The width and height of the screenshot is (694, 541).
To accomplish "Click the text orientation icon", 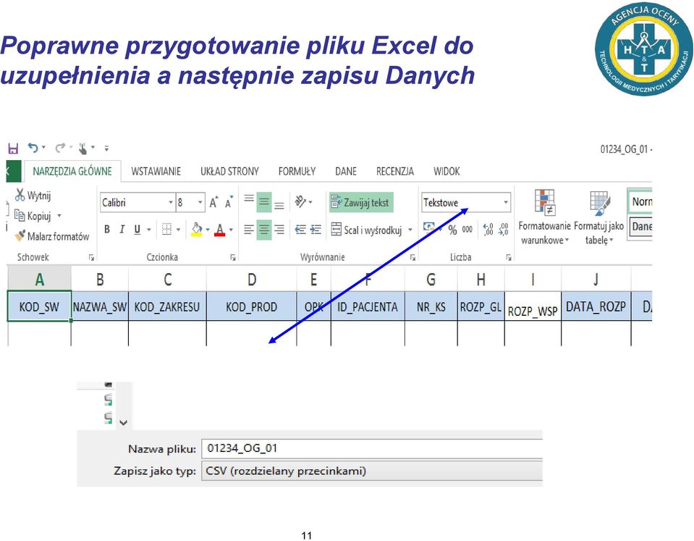I will pos(300,201).
